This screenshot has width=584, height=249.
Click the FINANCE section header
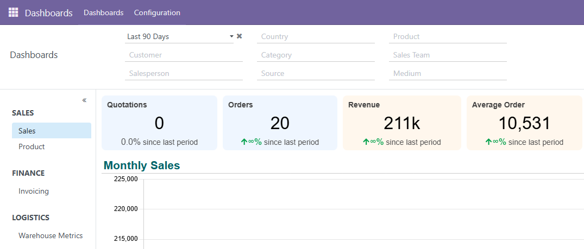28,173
